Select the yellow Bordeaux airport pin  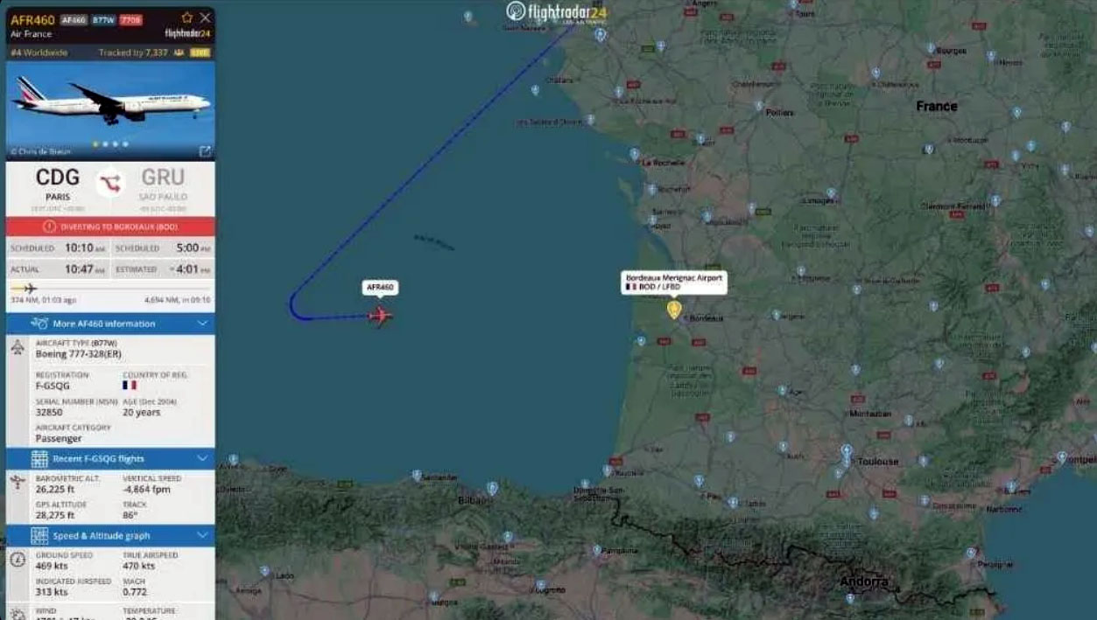[x=674, y=309]
